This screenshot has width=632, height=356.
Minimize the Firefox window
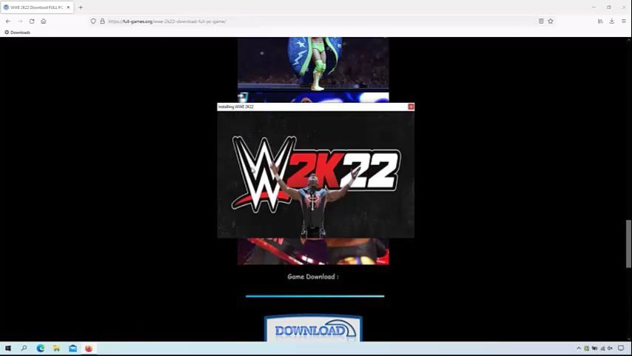(594, 7)
